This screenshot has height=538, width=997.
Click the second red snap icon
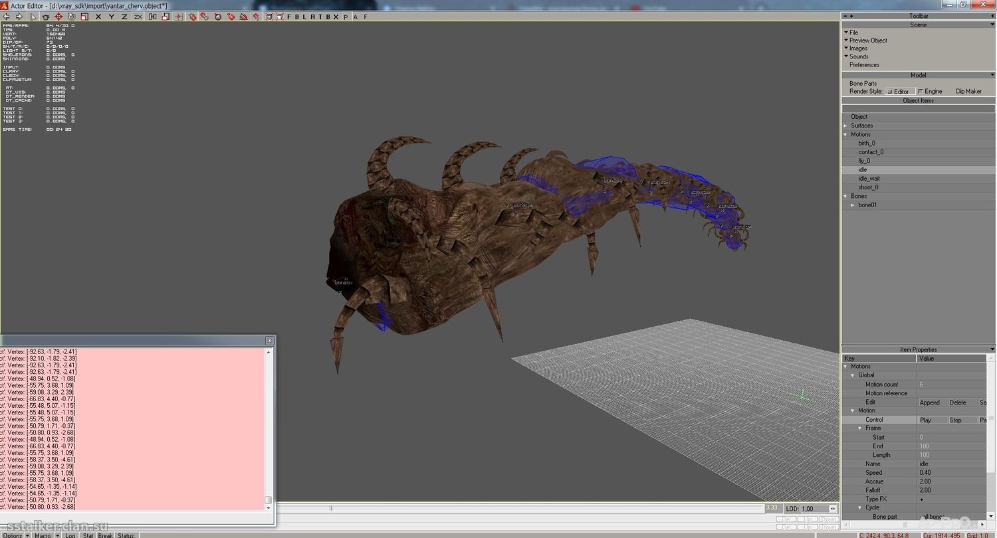pyautogui.click(x=205, y=16)
